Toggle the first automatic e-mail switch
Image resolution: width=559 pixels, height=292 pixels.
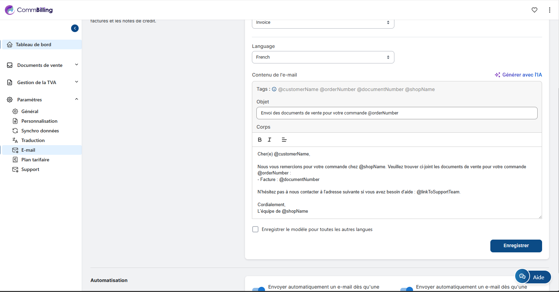[259, 289]
